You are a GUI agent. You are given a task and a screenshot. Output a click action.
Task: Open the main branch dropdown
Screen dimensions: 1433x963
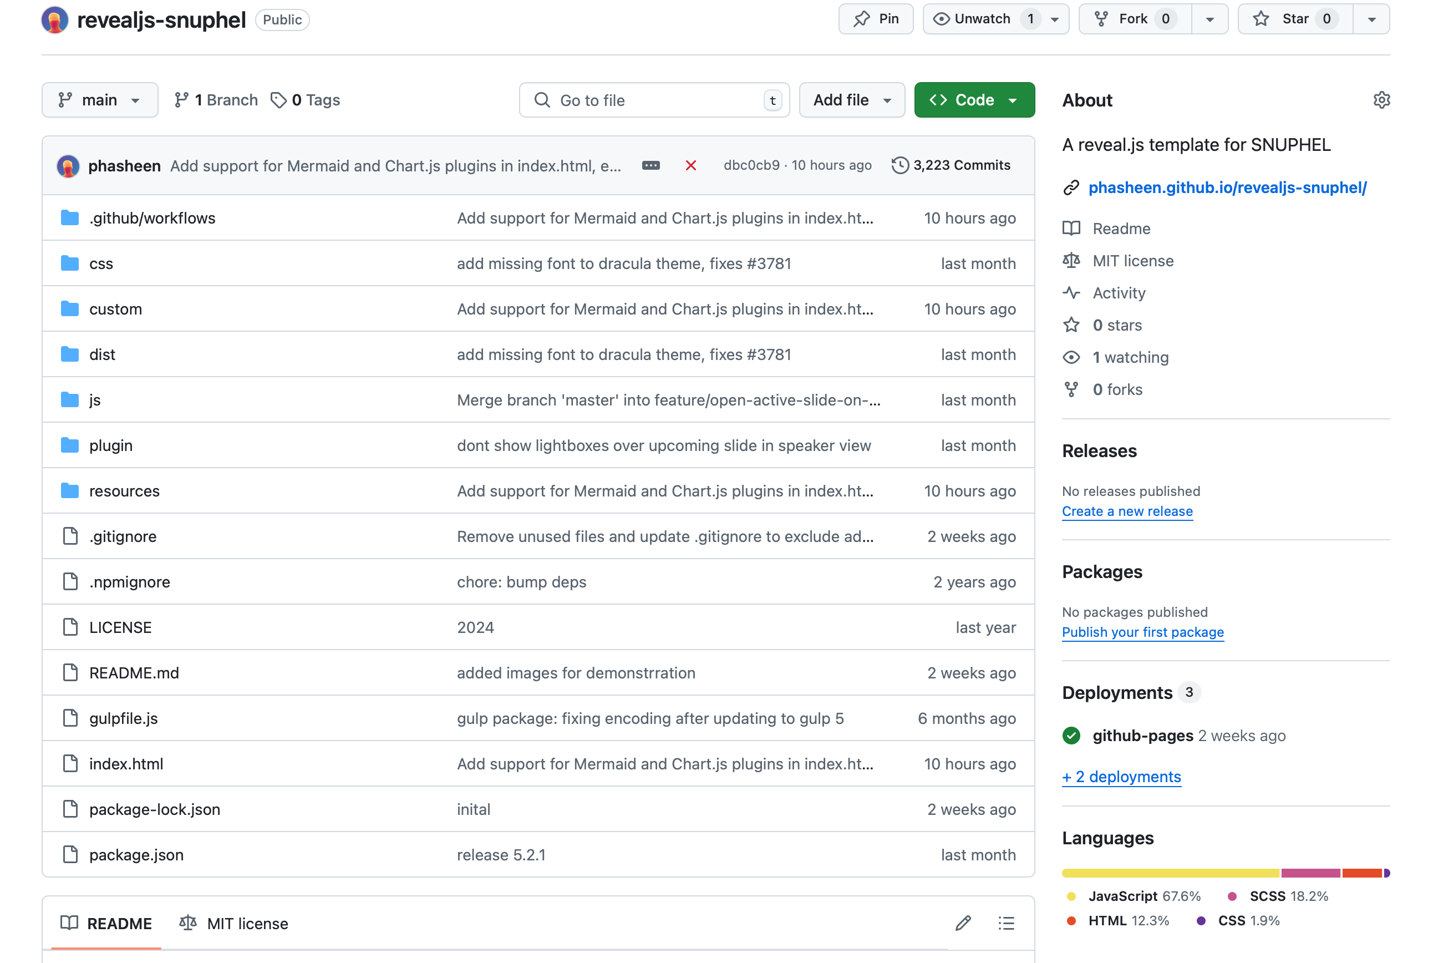tap(100, 99)
